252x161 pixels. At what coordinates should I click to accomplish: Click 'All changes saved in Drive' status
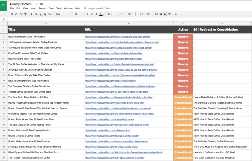(97, 9)
